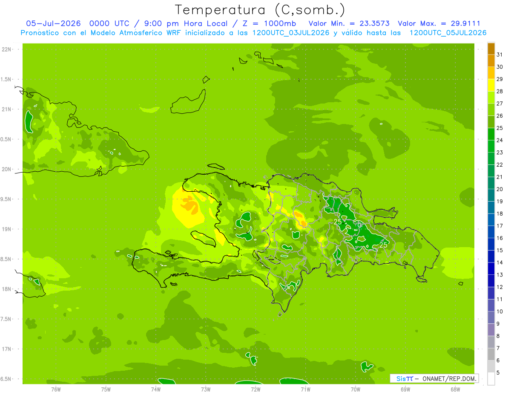The image size is (511, 395).
Task: Click the "74W" longitude axis label
Action: (156, 389)
